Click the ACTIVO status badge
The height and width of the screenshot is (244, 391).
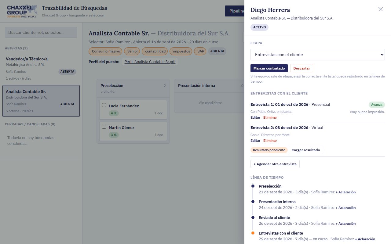point(259,27)
